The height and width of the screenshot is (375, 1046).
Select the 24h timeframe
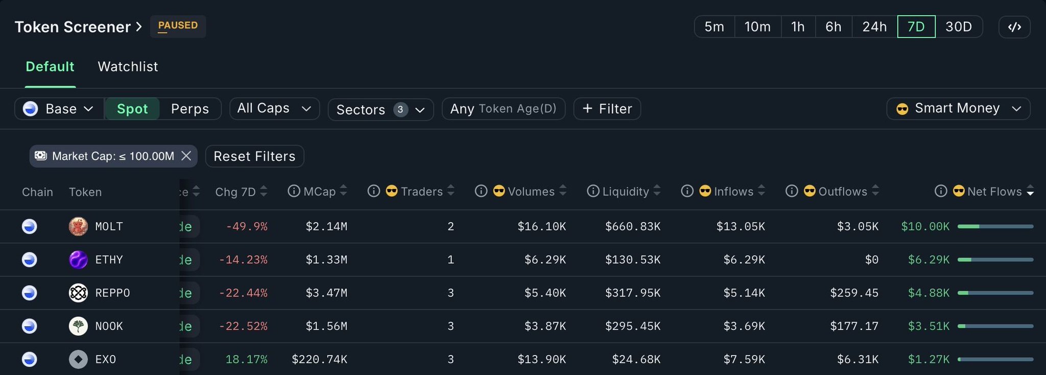[x=874, y=27]
